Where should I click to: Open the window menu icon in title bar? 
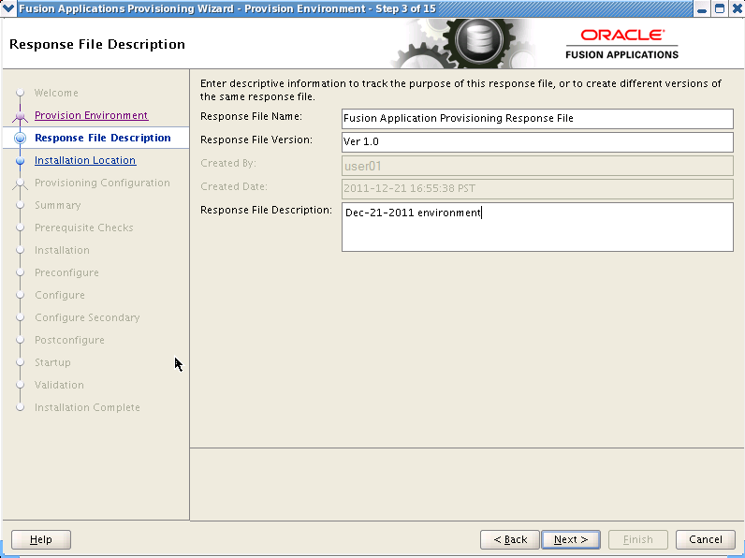coord(8,8)
